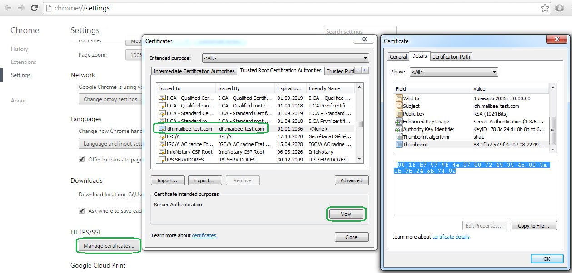Open the extension icon next to the bookmark star

560,8
